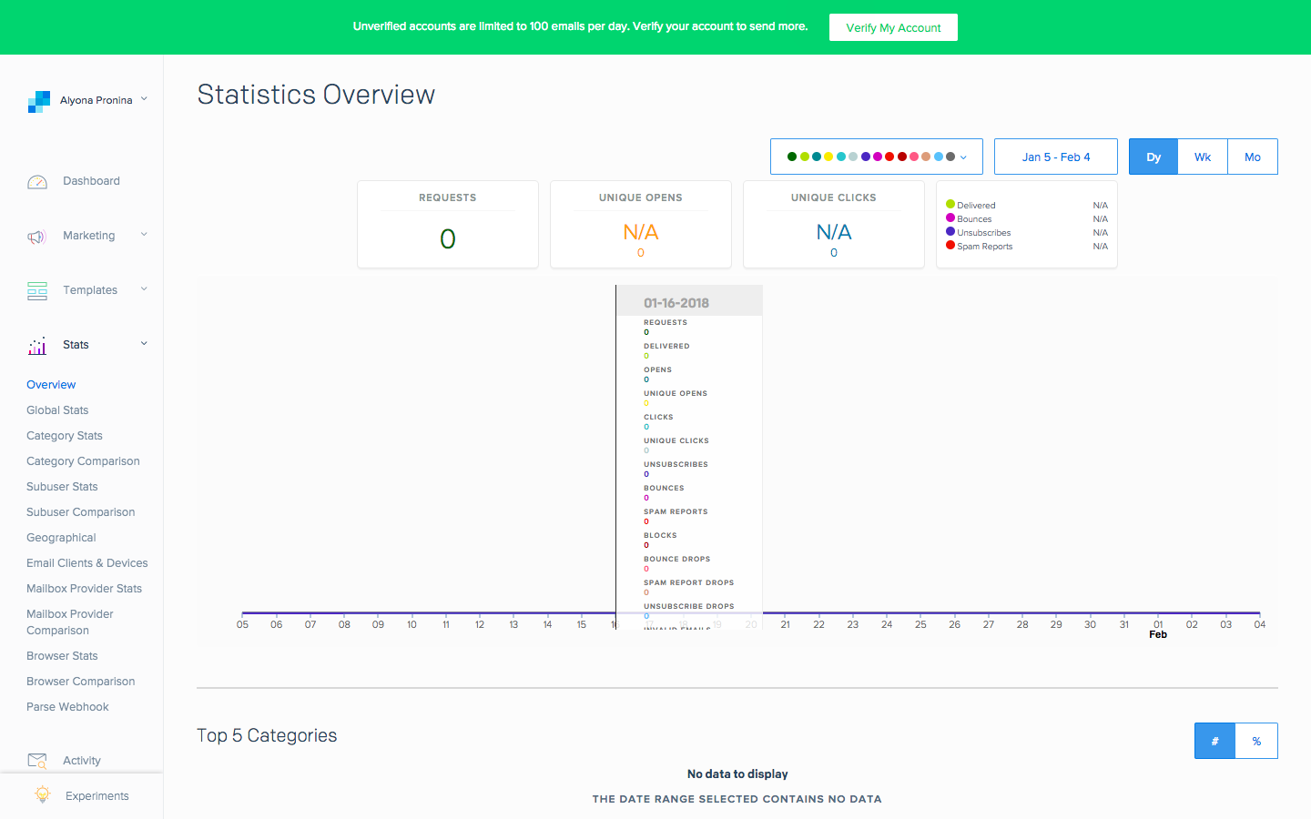Select the Marketing megaphone icon

pos(36,236)
